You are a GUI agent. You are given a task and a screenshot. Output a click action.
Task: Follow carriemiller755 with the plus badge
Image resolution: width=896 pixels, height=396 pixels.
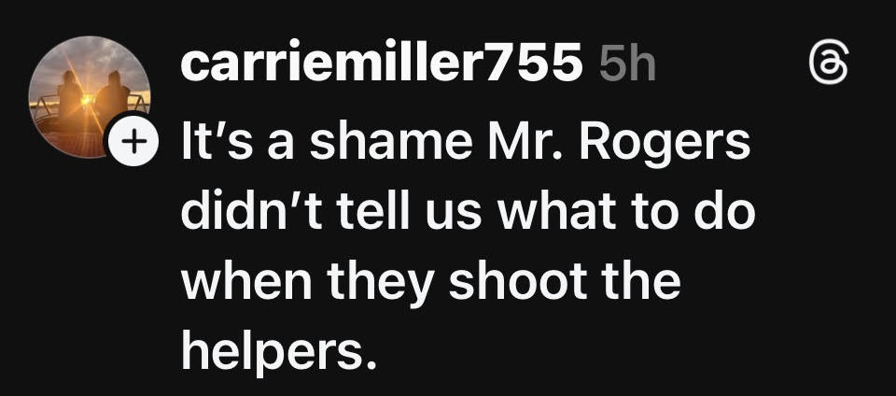point(133,141)
